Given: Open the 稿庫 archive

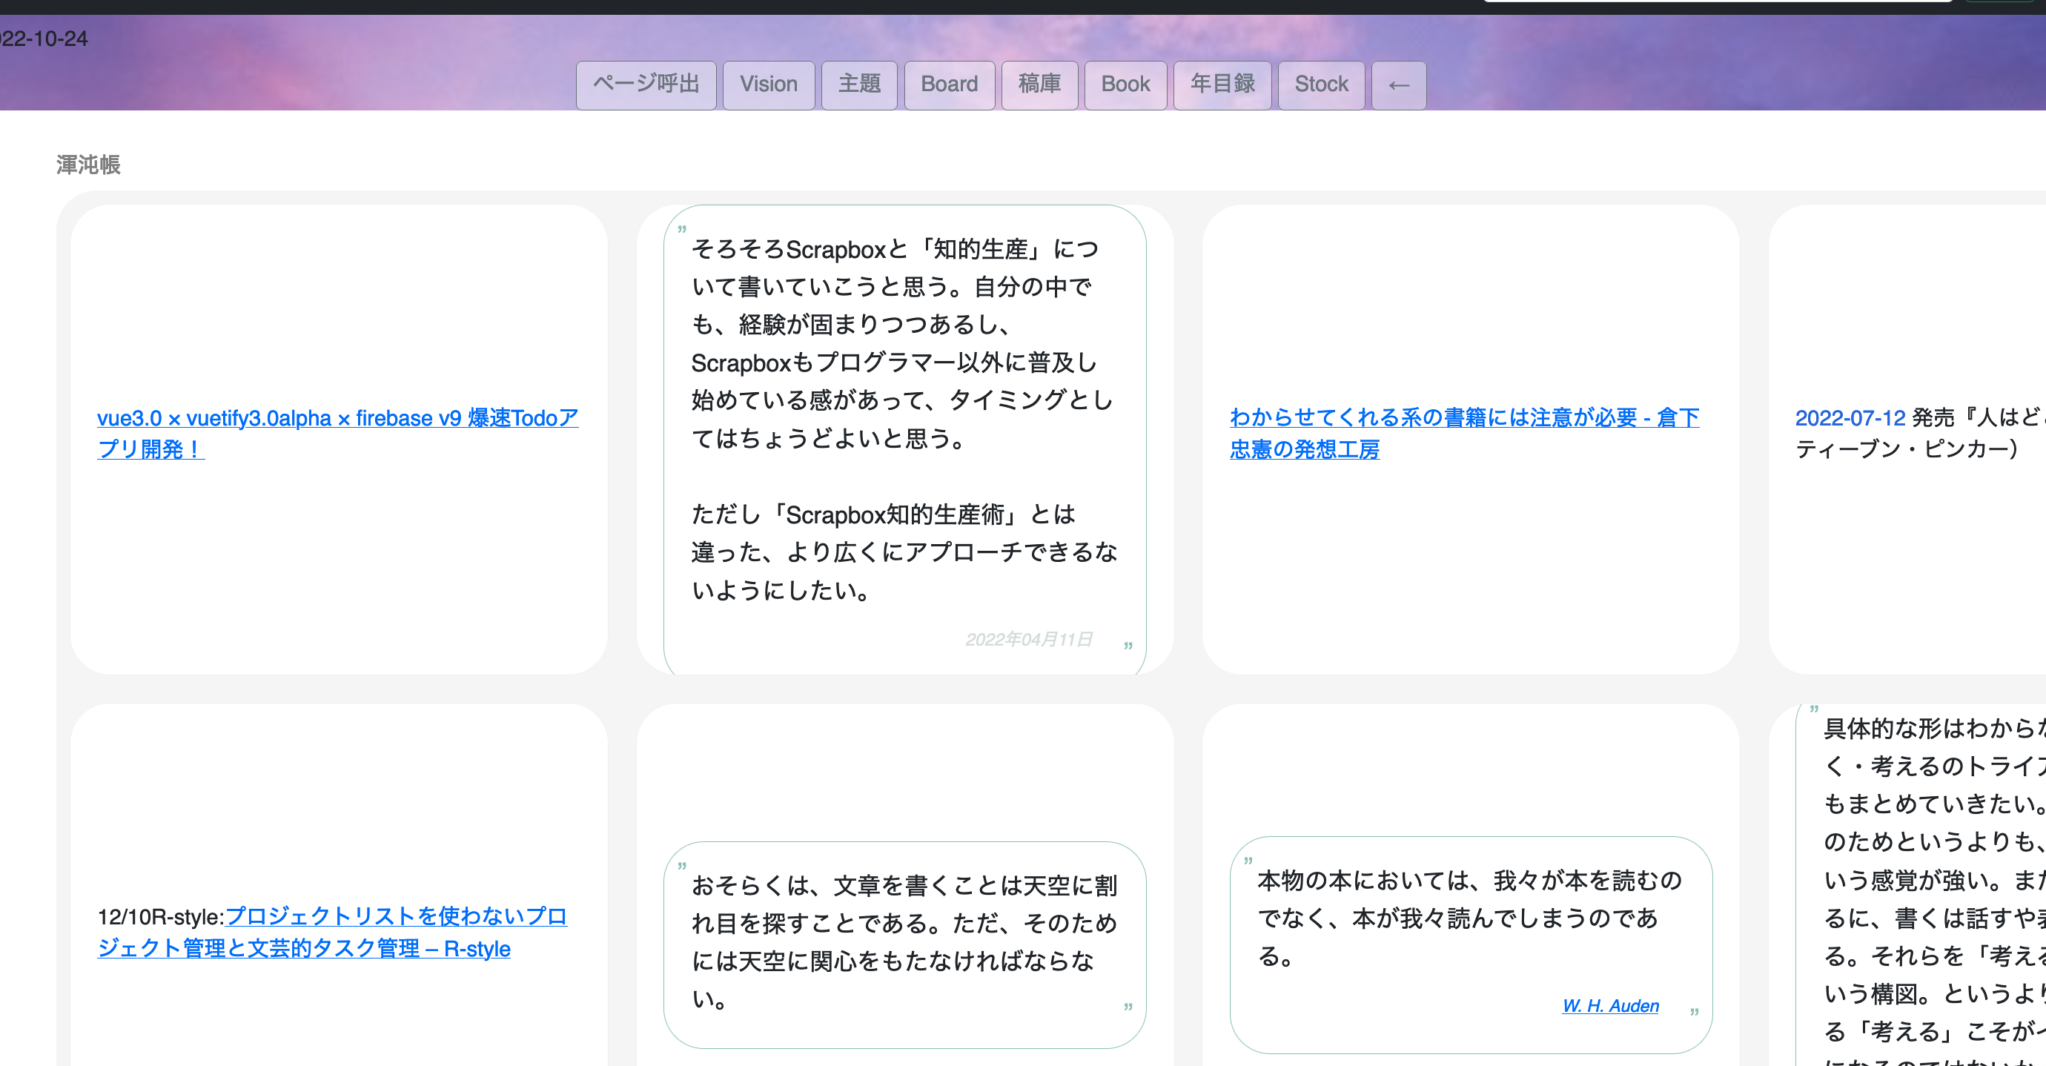Looking at the screenshot, I should tap(1039, 85).
